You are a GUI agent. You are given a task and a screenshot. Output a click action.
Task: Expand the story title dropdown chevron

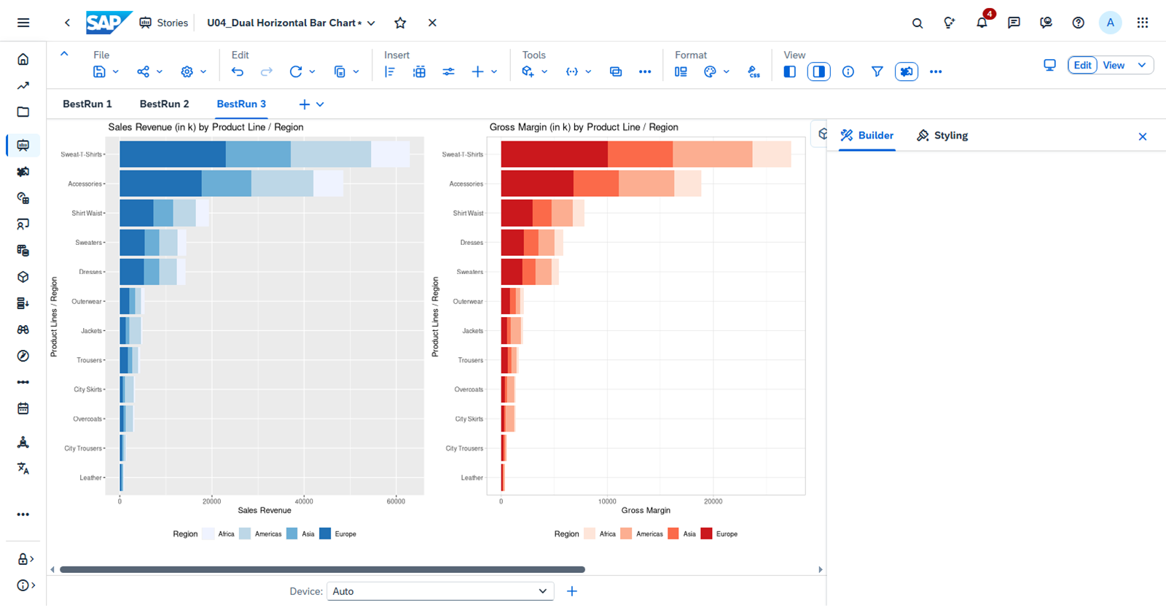tap(371, 23)
